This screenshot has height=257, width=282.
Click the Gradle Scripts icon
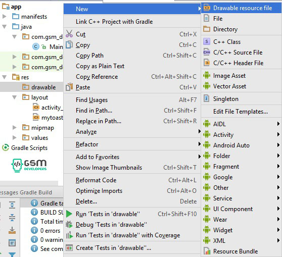pyautogui.click(x=6, y=148)
